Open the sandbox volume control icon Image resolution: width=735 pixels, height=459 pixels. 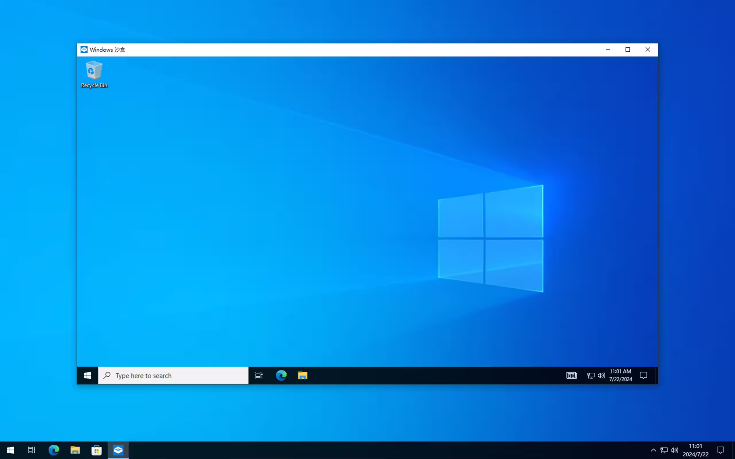pyautogui.click(x=601, y=376)
